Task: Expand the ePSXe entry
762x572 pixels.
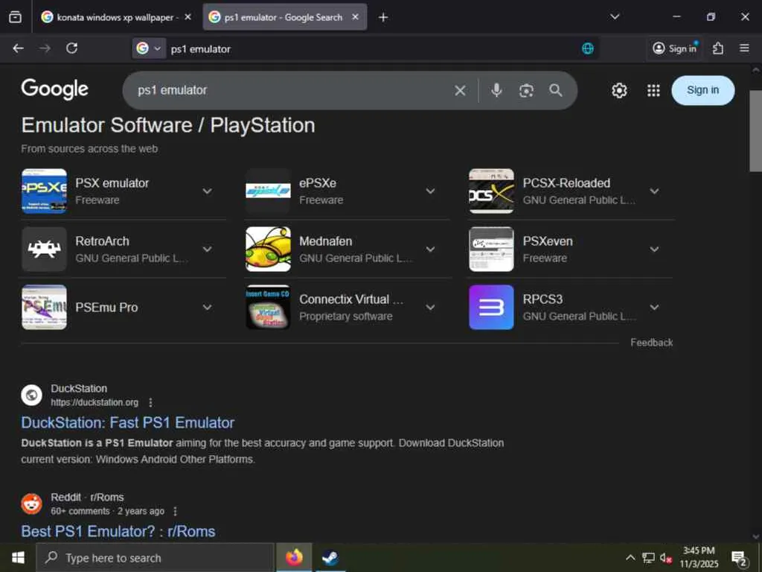Action: click(x=430, y=191)
